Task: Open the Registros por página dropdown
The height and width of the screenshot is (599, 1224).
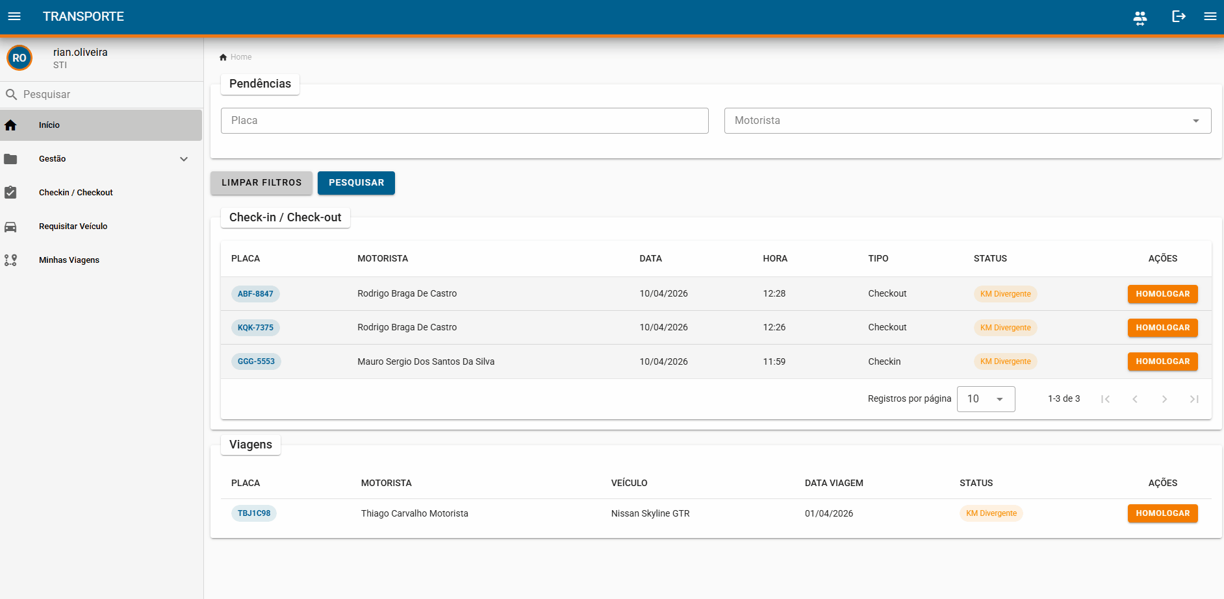Action: [986, 399]
